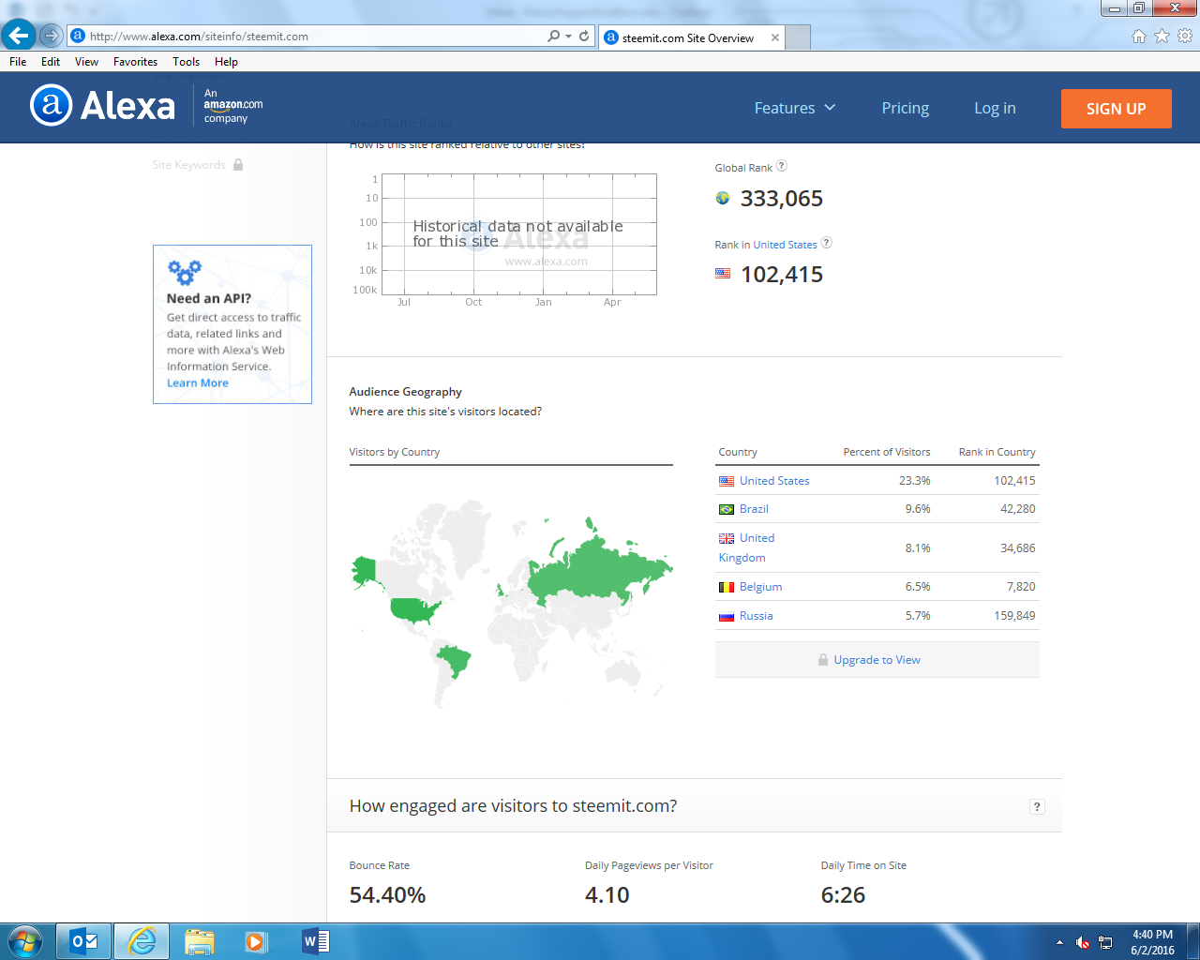
Task: Click the Rank in United States help icon
Action: pos(827,243)
